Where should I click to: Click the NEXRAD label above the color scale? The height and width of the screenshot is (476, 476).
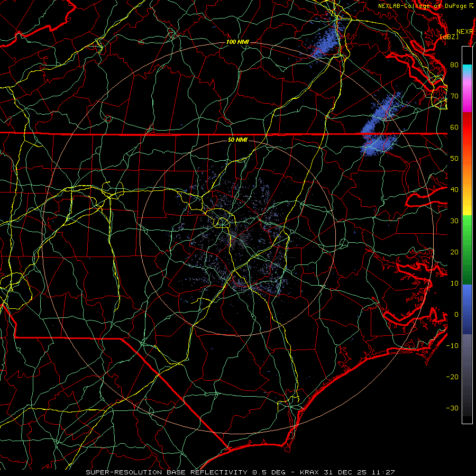point(465,32)
